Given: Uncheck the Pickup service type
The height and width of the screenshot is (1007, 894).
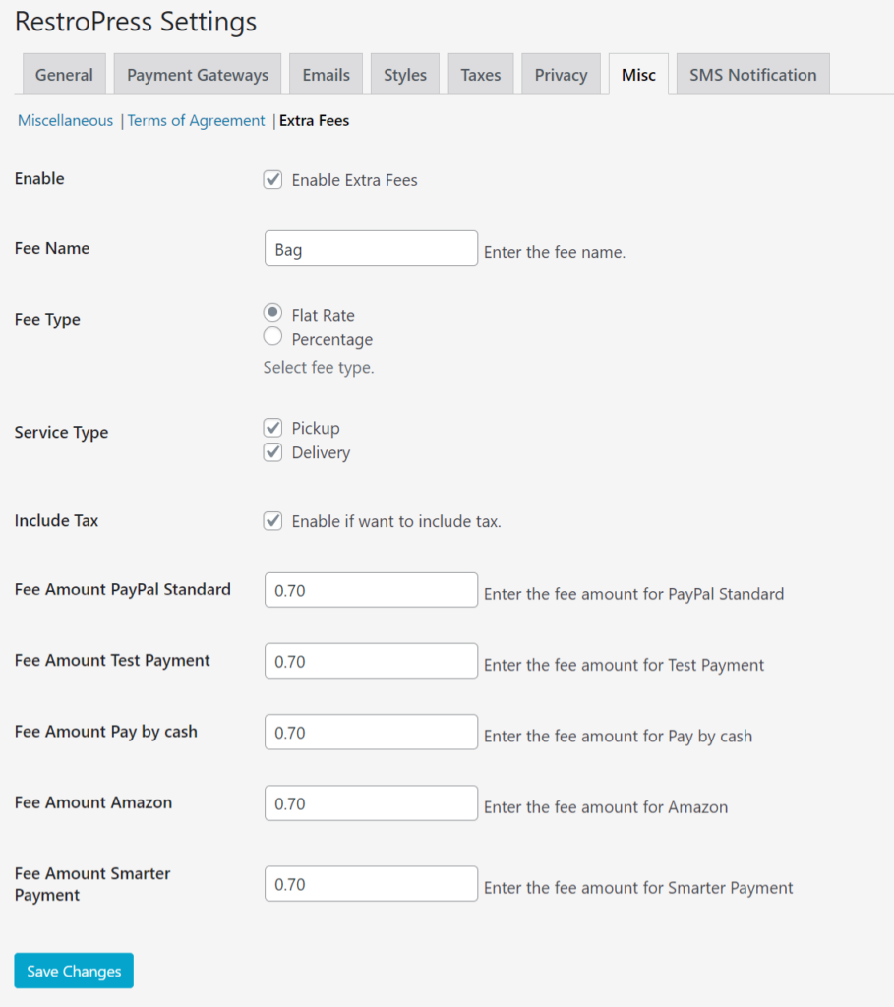Looking at the screenshot, I should pos(273,428).
